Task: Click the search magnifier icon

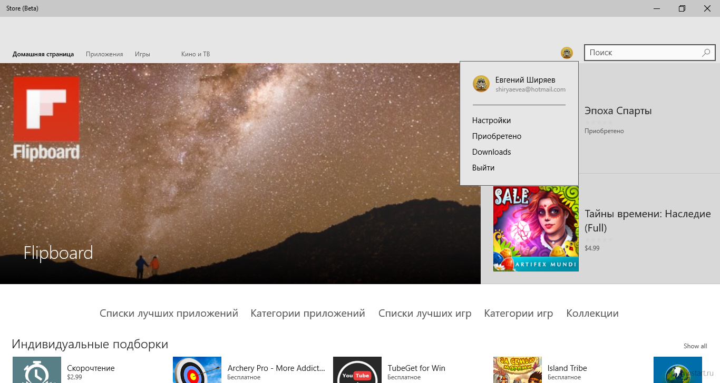Action: click(706, 53)
